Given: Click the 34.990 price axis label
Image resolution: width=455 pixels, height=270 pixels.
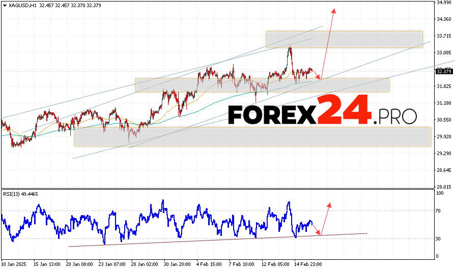Looking at the screenshot, I should [x=444, y=3].
